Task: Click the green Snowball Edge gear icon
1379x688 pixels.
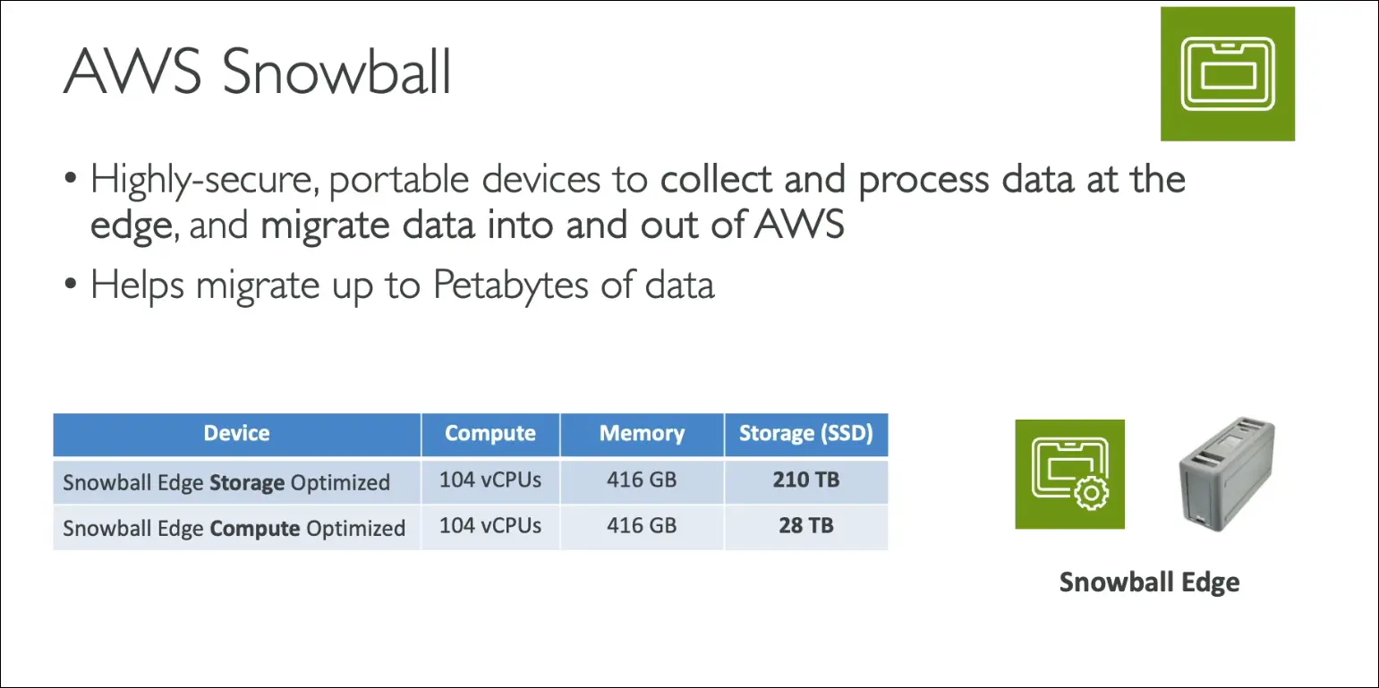Action: [1069, 474]
